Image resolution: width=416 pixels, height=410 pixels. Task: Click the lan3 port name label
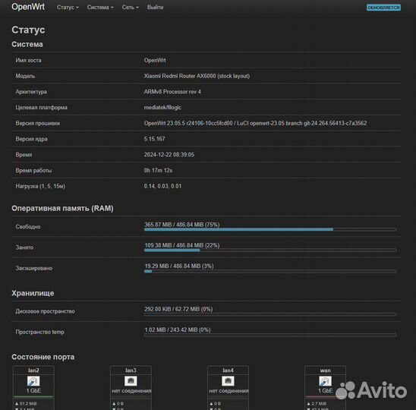click(131, 371)
